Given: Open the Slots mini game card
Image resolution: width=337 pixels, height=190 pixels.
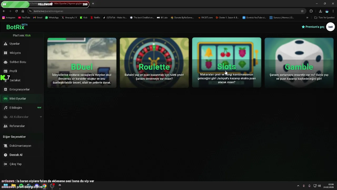Looking at the screenshot, I should coord(226,63).
